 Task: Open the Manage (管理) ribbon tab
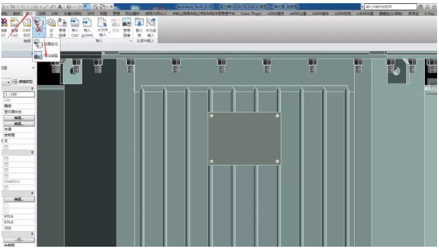[117, 13]
